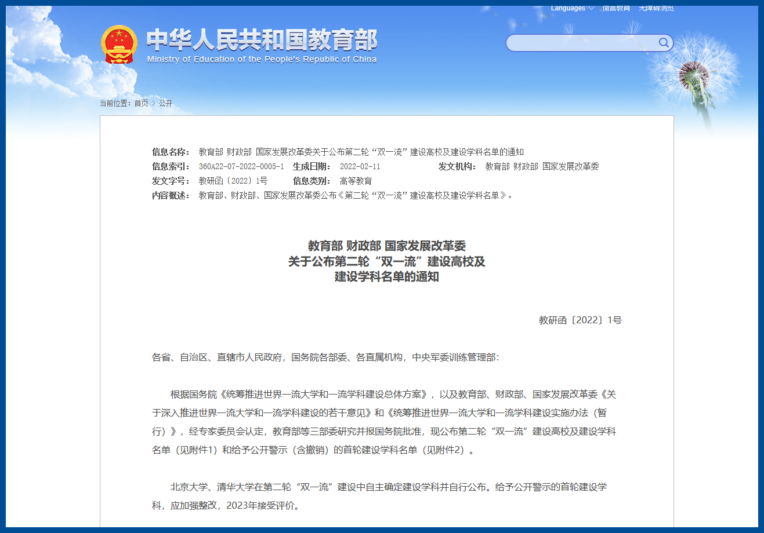This screenshot has height=533, width=764.
Task: Click the 发文机构 issuing agency value
Action: coord(542,167)
